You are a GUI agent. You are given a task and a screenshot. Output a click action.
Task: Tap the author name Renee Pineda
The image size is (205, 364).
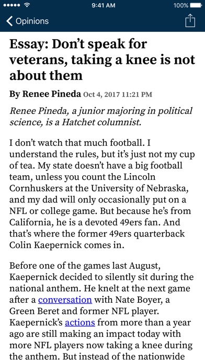point(52,94)
